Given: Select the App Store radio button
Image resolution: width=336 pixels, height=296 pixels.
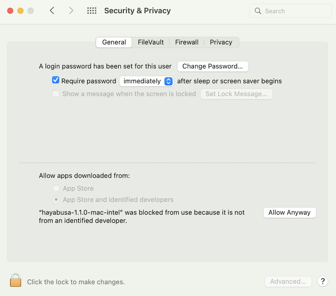Looking at the screenshot, I should (x=56, y=188).
